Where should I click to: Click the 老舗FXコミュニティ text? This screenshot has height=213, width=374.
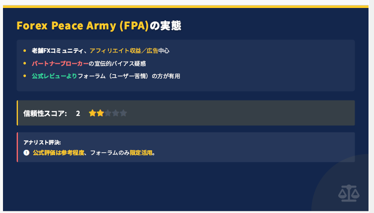pos(57,51)
